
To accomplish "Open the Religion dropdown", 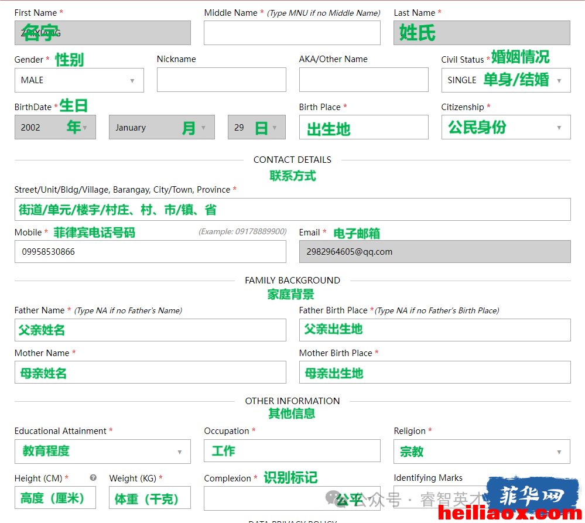I will pyautogui.click(x=482, y=452).
